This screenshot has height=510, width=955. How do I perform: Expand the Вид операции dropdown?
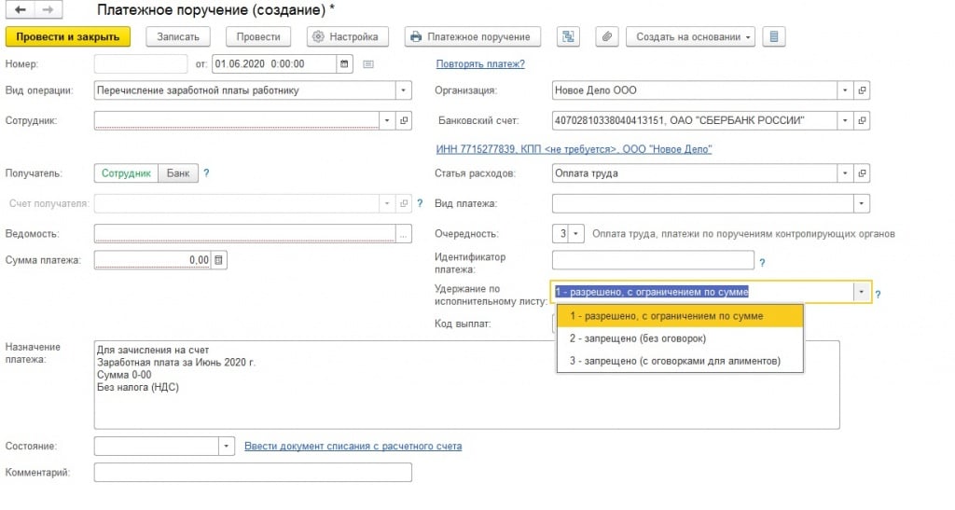pyautogui.click(x=404, y=91)
